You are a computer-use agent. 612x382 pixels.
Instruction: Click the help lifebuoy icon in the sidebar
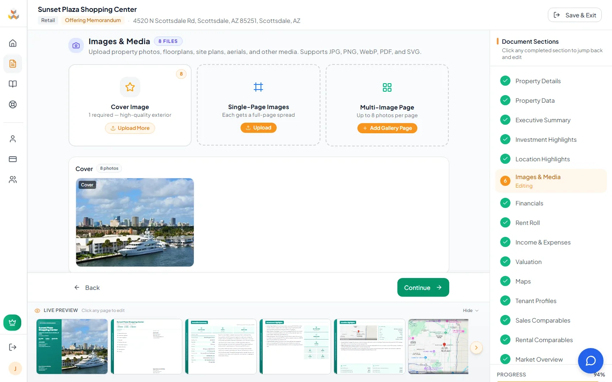(13, 104)
